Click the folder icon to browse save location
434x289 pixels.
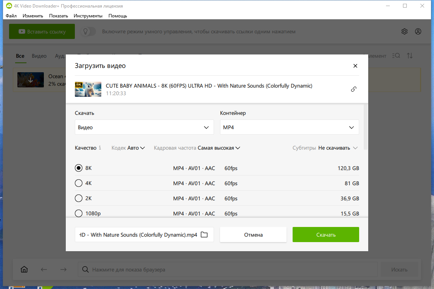tap(204, 235)
